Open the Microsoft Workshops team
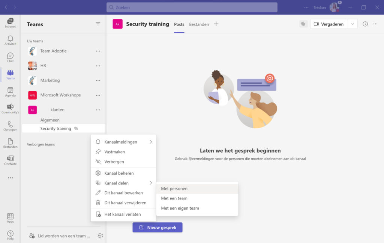The image size is (384, 243). 60,95
